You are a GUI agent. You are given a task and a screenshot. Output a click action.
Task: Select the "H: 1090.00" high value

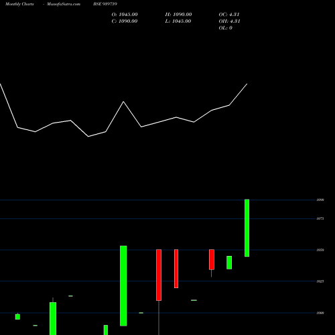click(x=178, y=15)
